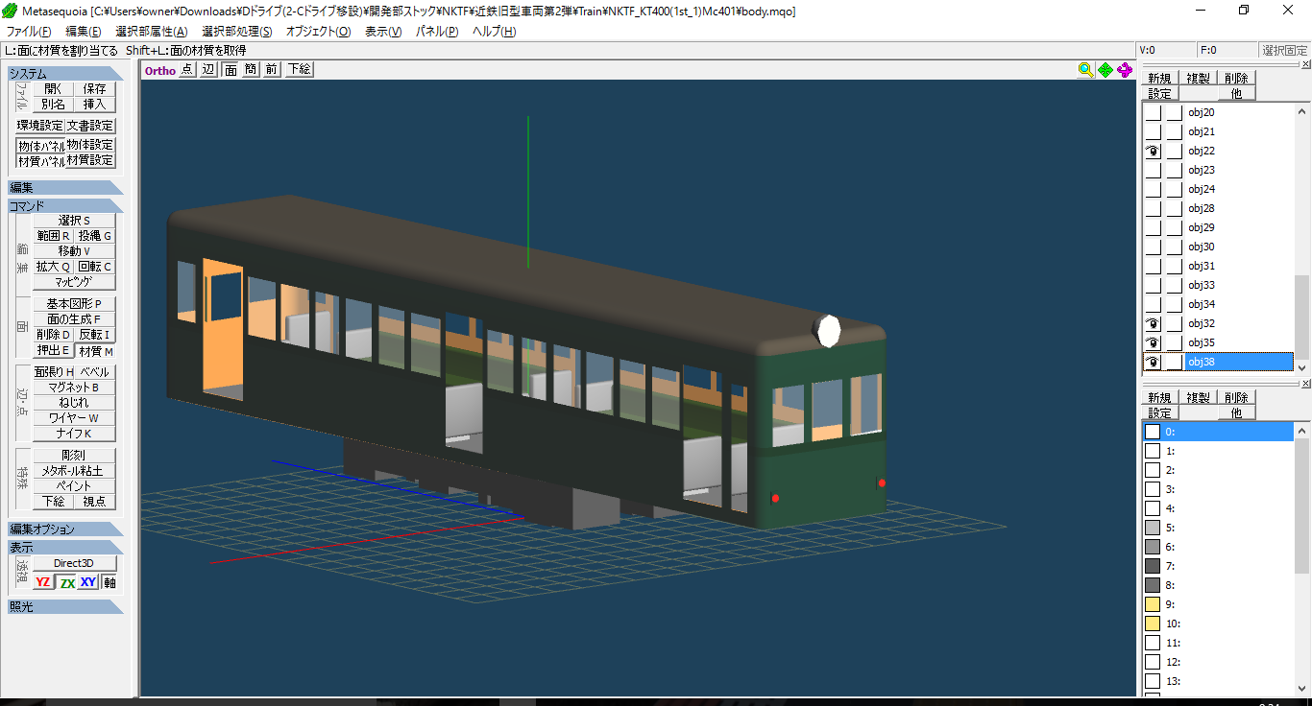The height and width of the screenshot is (706, 1312).
Task: Hide obj35 with its eye icon
Action: [1153, 342]
